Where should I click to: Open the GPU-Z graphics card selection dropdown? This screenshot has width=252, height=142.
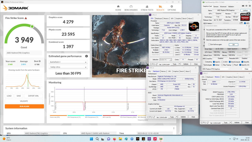pyautogui.click(x=216, y=69)
